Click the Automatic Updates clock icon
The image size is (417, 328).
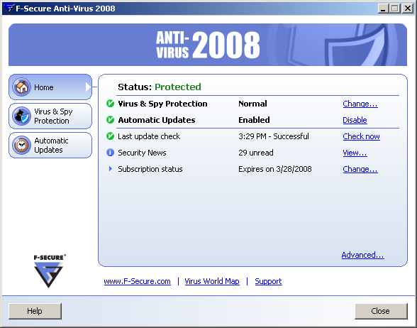[21, 145]
